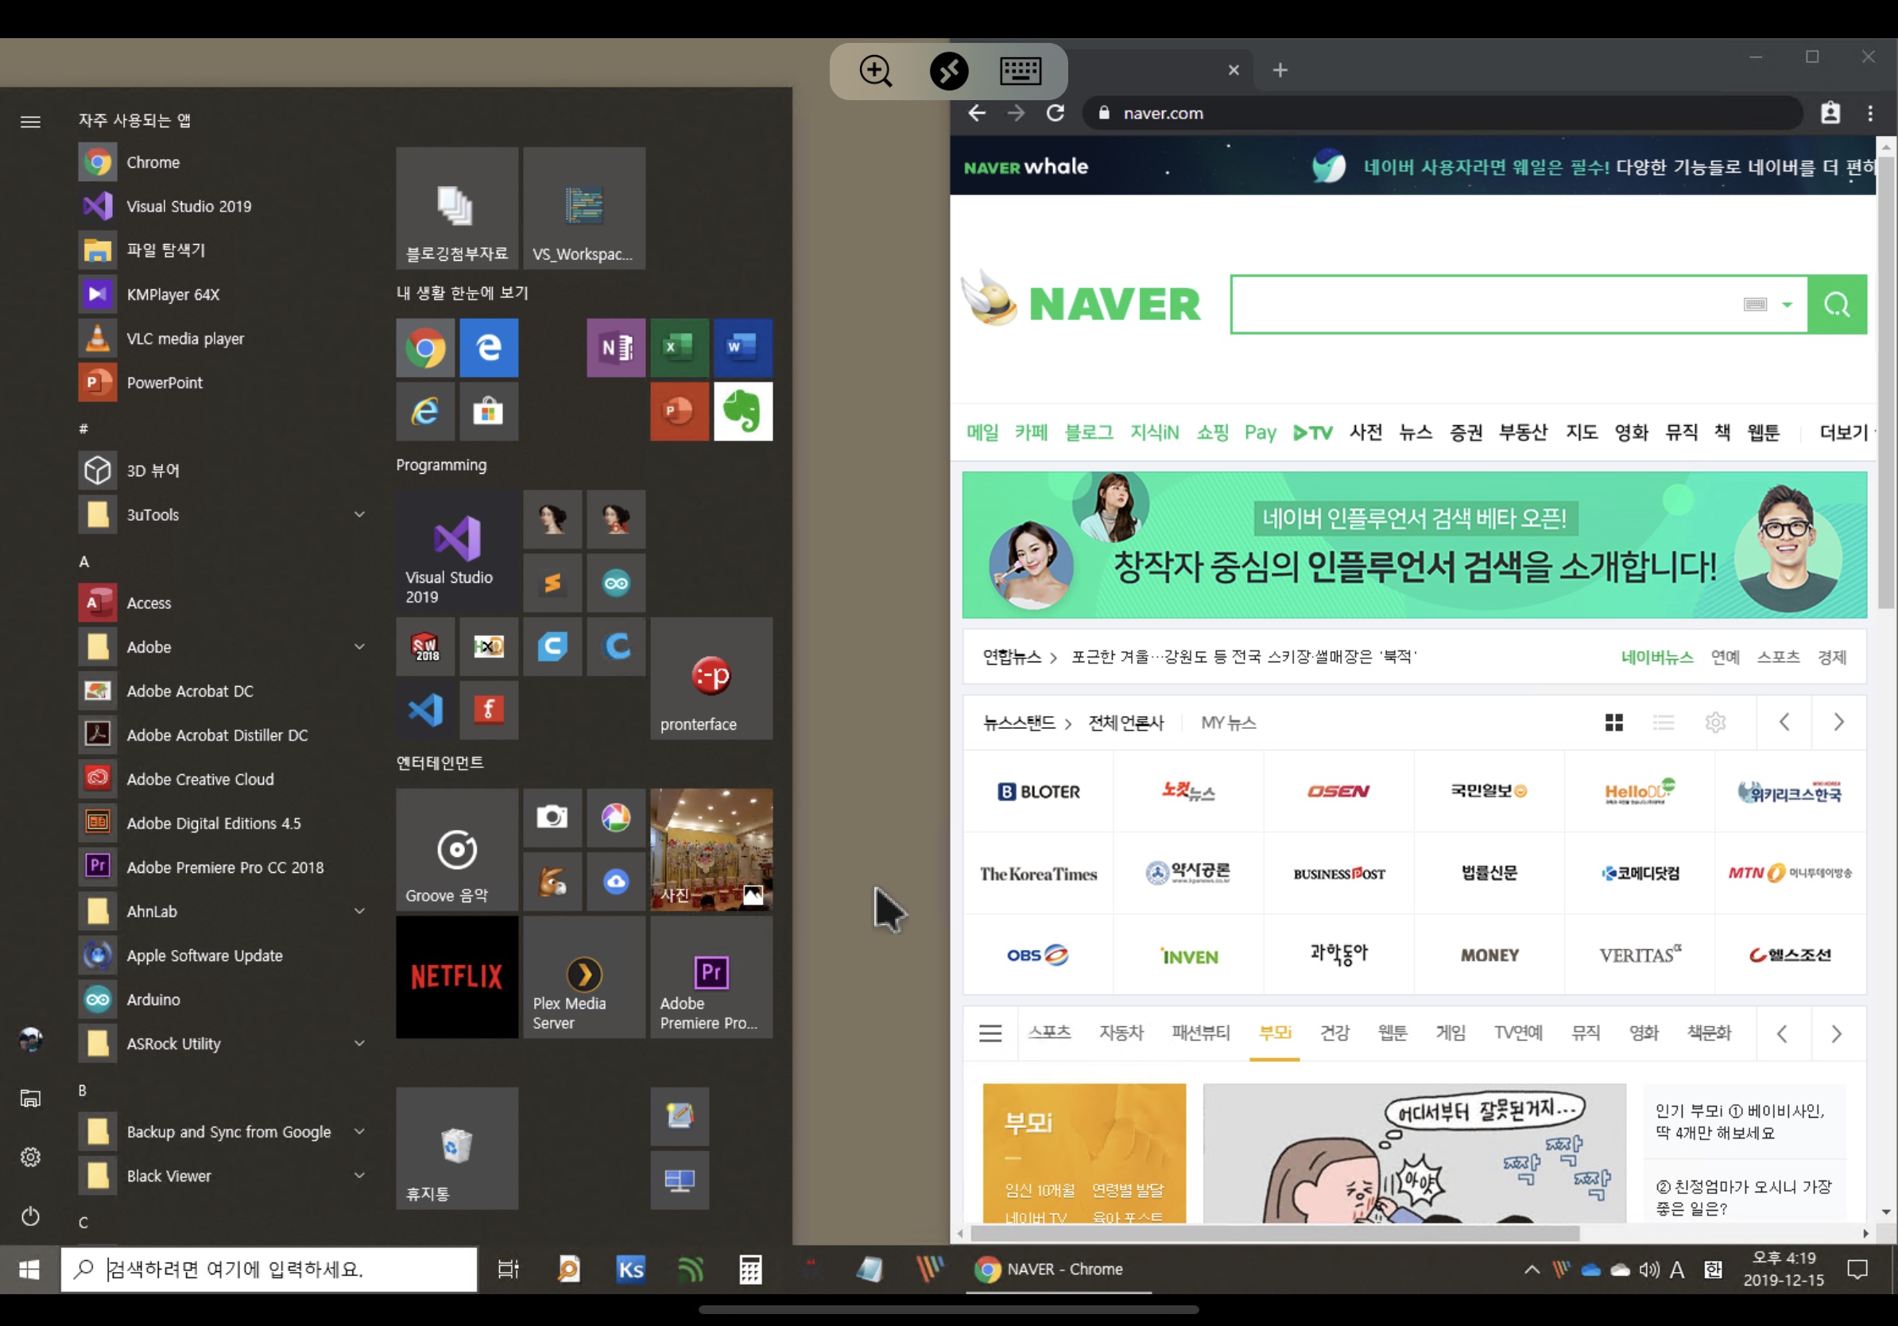Launch Plex Media Server tile
Screen dimensions: 1898x1326
click(x=583, y=976)
